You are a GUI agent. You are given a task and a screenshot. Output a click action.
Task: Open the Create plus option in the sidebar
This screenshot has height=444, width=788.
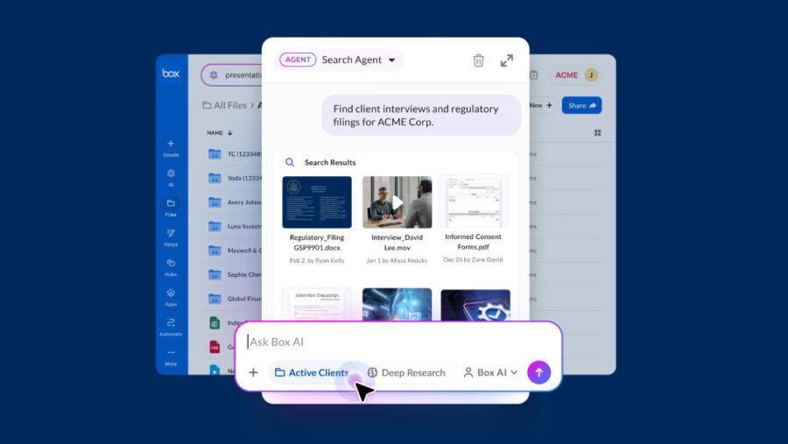pyautogui.click(x=171, y=148)
